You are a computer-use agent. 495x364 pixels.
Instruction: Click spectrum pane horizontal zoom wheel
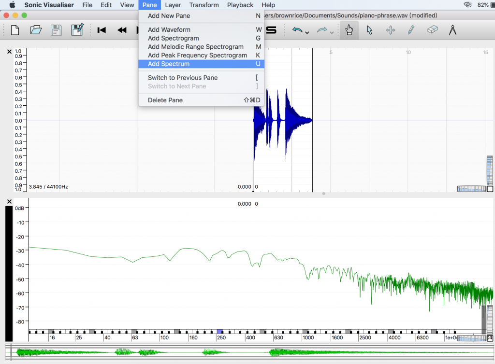pos(471,338)
